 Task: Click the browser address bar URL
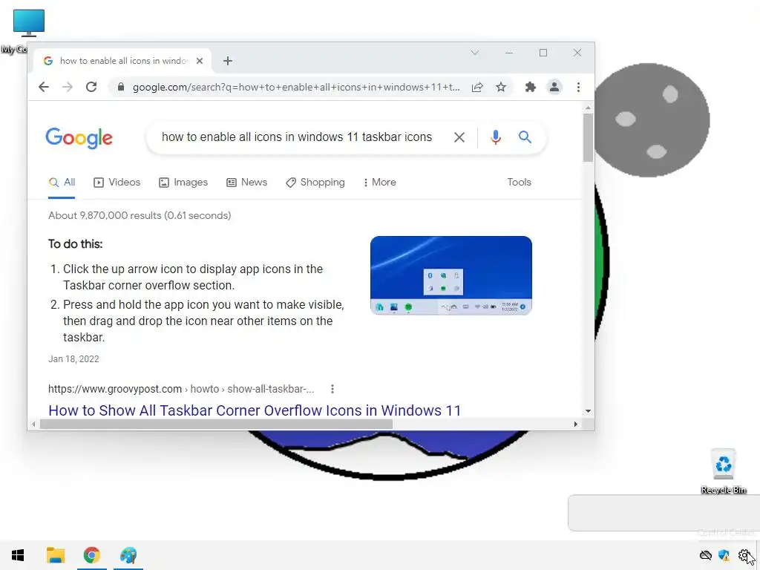[x=296, y=88]
